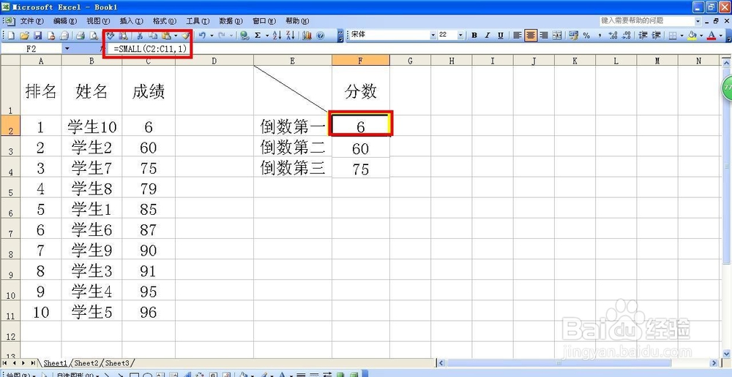
Task: Save the workbook with the floppy icon
Action: [x=38, y=35]
